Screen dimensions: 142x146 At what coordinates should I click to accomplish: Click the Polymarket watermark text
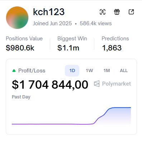tap(117, 84)
